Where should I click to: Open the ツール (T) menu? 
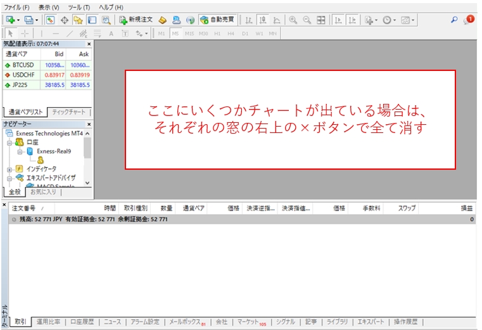tap(78, 7)
